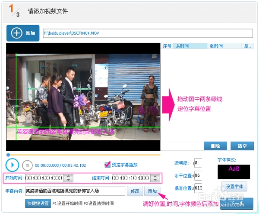
Task: Click the blue 添加 add-video button
Action: tap(23, 33)
